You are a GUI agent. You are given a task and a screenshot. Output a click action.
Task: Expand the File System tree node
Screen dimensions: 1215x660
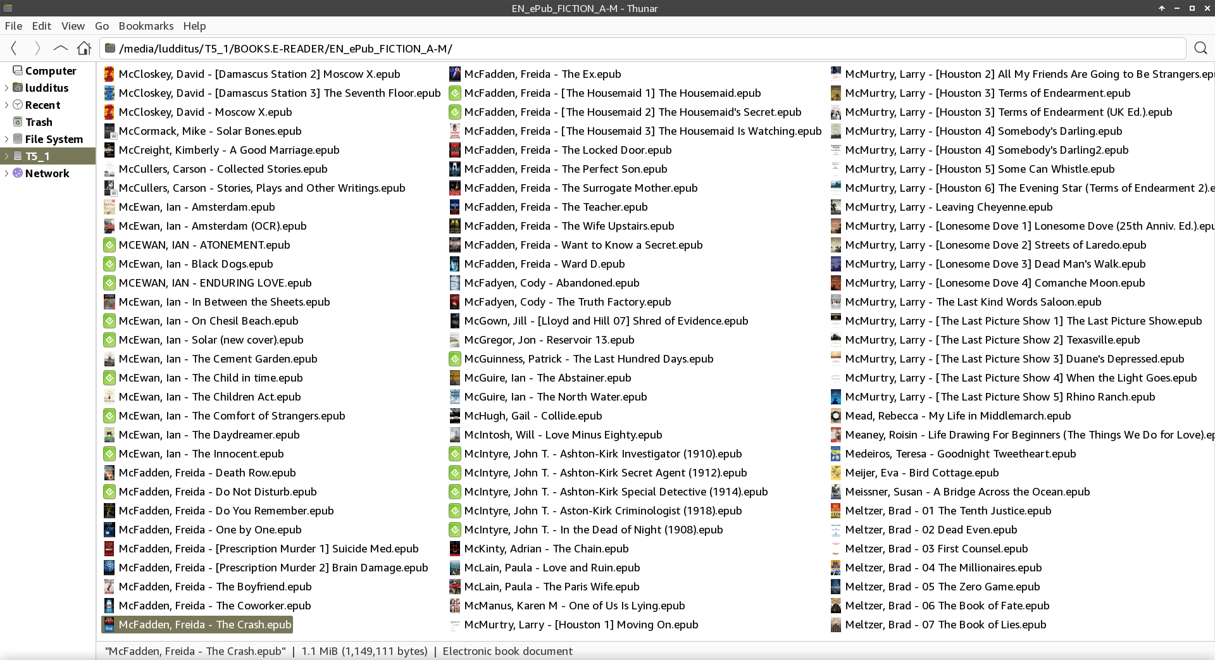point(6,139)
